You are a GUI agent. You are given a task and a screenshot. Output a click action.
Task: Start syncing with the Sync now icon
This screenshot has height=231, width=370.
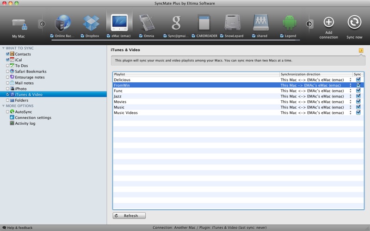[x=354, y=22]
